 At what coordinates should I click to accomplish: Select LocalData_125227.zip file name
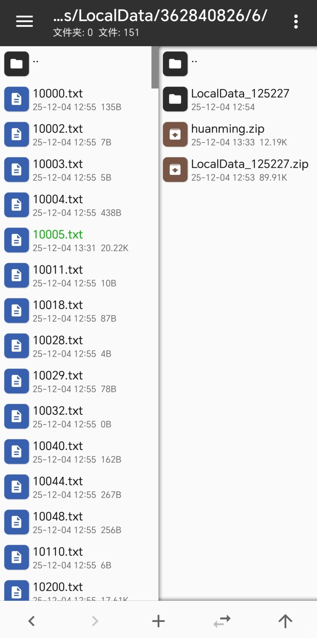pyautogui.click(x=250, y=164)
